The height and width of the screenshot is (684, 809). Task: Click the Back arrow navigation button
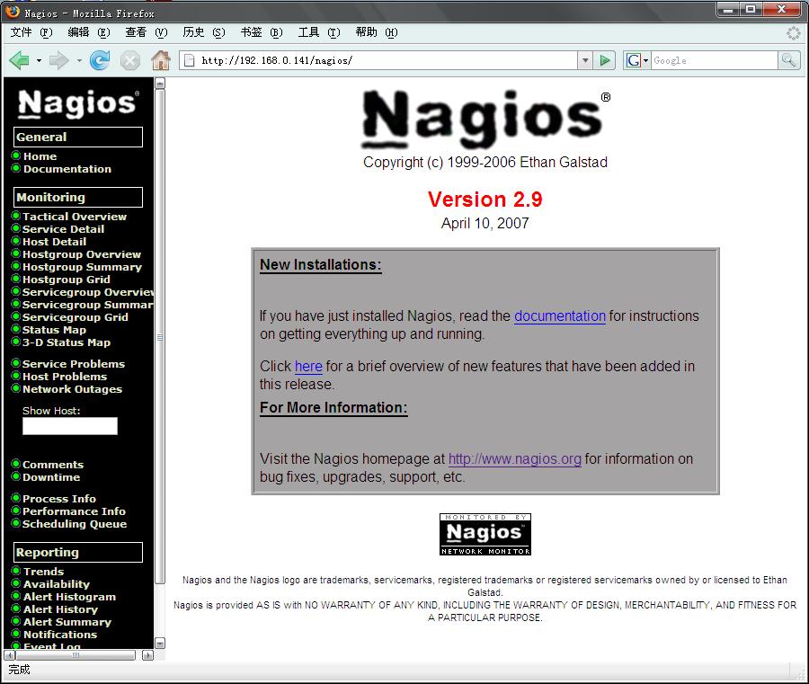click(x=19, y=60)
